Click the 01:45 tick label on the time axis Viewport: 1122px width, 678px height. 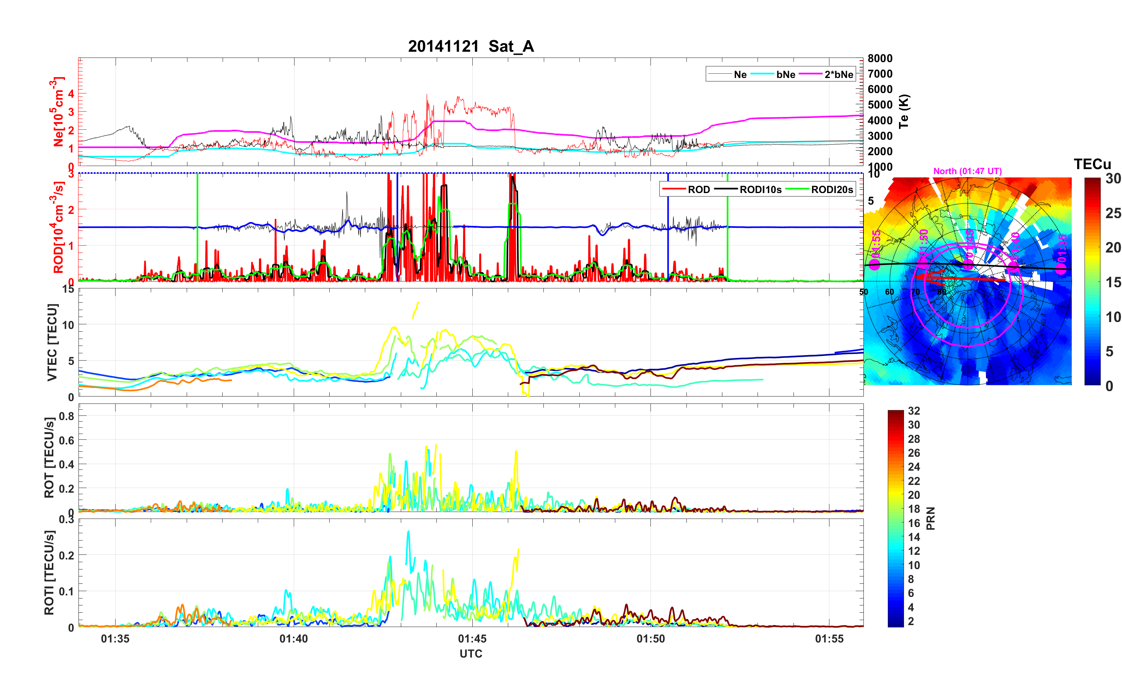tap(472, 638)
